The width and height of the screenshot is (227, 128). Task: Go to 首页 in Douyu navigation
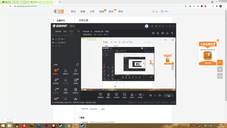[73, 11]
